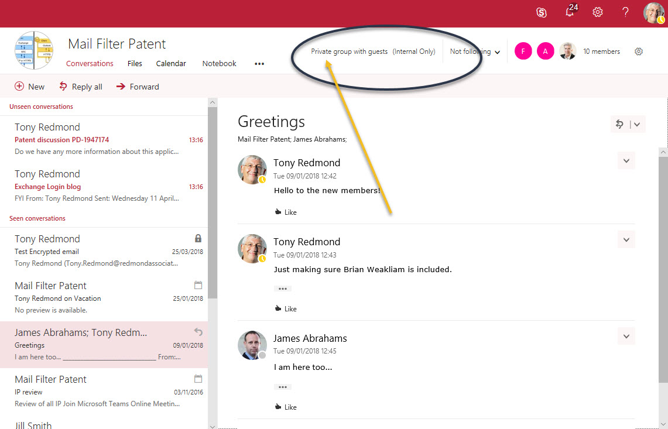The image size is (668, 429).
Task: Select the Greetings conversation in list
Action: tap(104, 345)
